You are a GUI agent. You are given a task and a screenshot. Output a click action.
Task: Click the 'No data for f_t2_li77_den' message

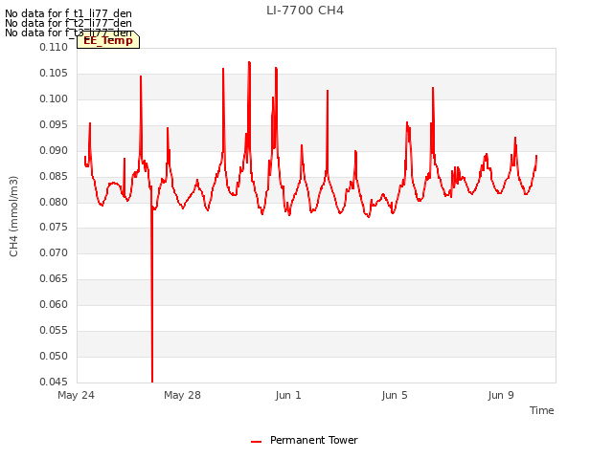[x=68, y=23]
